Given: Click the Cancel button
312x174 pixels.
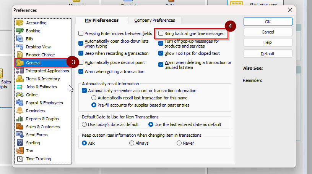Looking at the screenshot, I should point(268,32).
